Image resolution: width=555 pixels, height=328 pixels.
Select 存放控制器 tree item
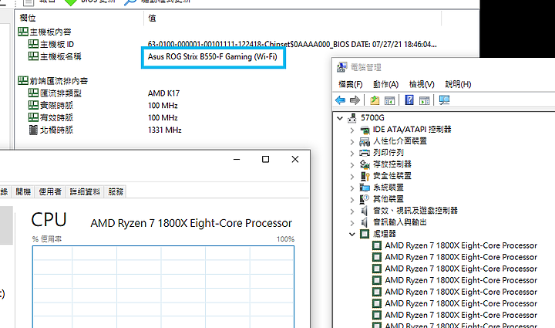click(x=392, y=164)
